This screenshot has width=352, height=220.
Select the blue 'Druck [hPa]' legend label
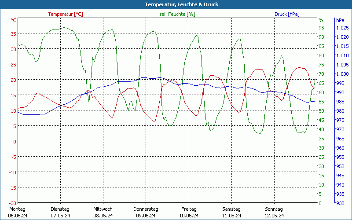287,14
